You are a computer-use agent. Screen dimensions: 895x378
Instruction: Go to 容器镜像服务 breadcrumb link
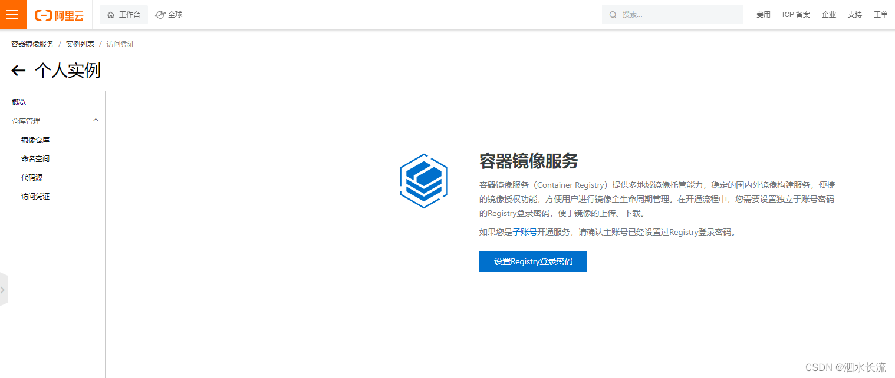click(32, 44)
